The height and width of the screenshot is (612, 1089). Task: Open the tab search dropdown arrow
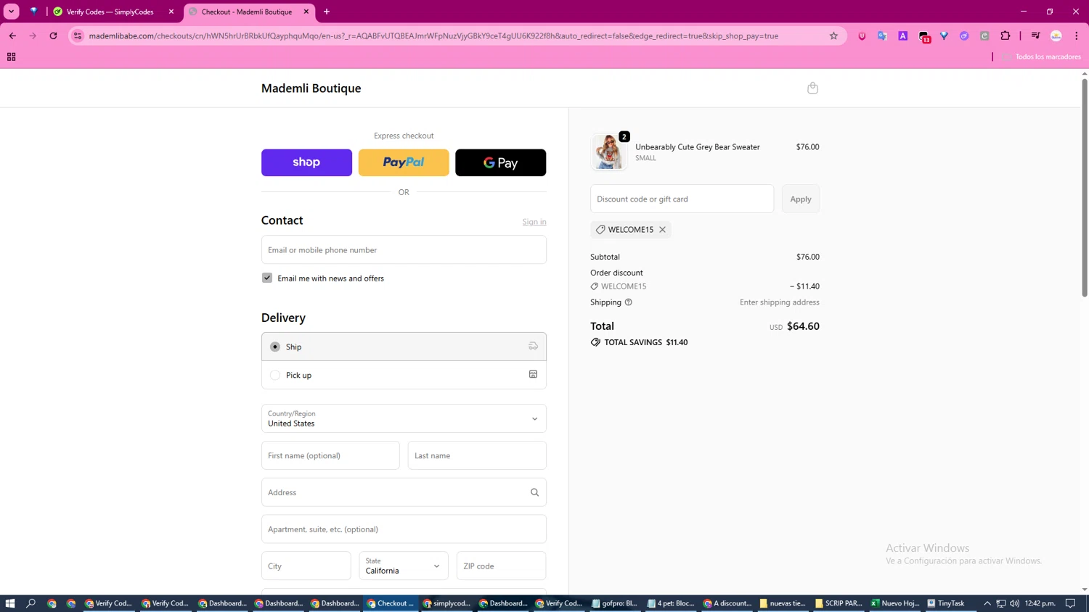point(12,12)
